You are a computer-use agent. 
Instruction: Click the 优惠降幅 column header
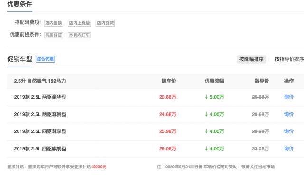click(x=214, y=81)
